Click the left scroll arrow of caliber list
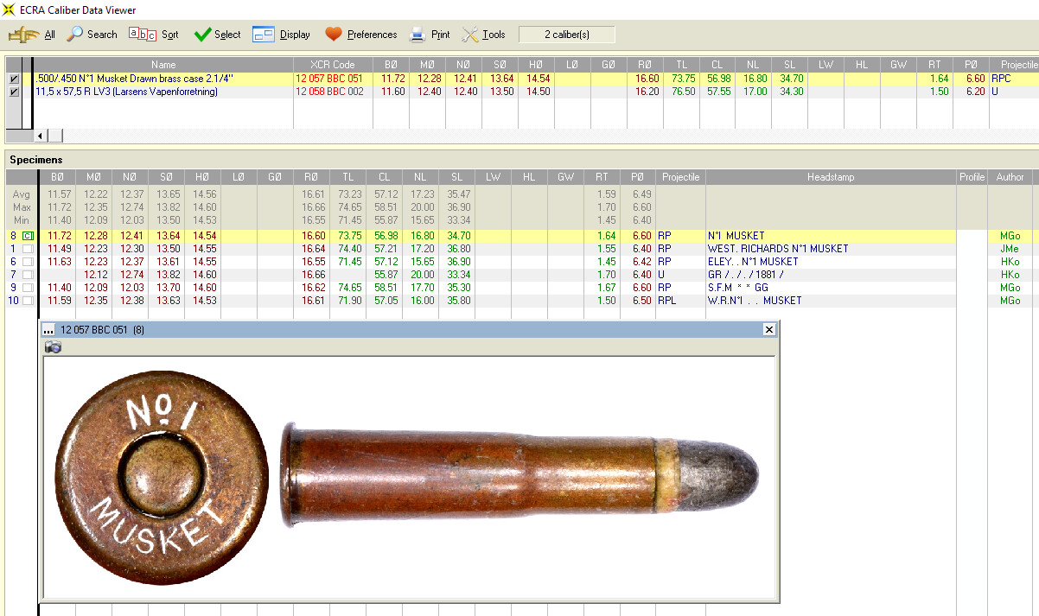Image resolution: width=1039 pixels, height=616 pixels. (x=40, y=136)
